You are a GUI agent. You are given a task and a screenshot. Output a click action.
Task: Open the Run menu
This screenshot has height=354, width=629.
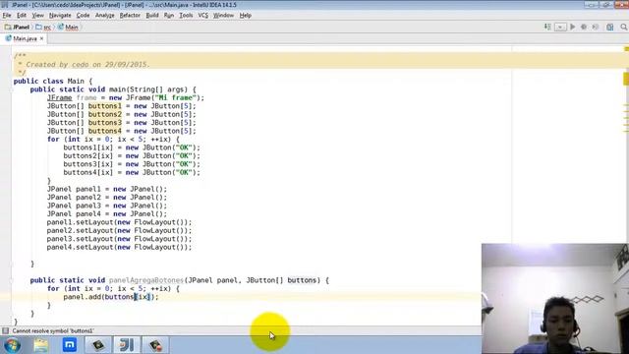[x=169, y=16]
